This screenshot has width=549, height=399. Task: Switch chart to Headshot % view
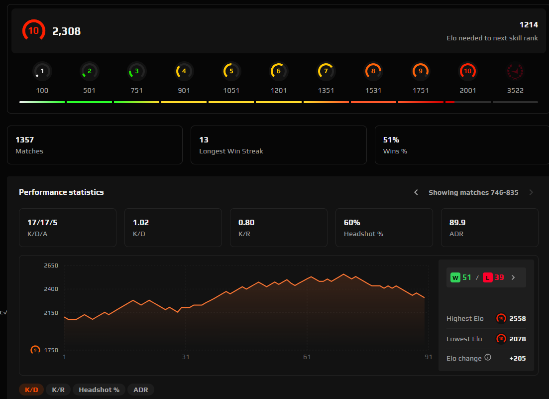[99, 390]
